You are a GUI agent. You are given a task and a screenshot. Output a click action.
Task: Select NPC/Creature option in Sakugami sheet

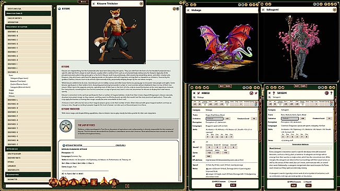(x=295, y=182)
